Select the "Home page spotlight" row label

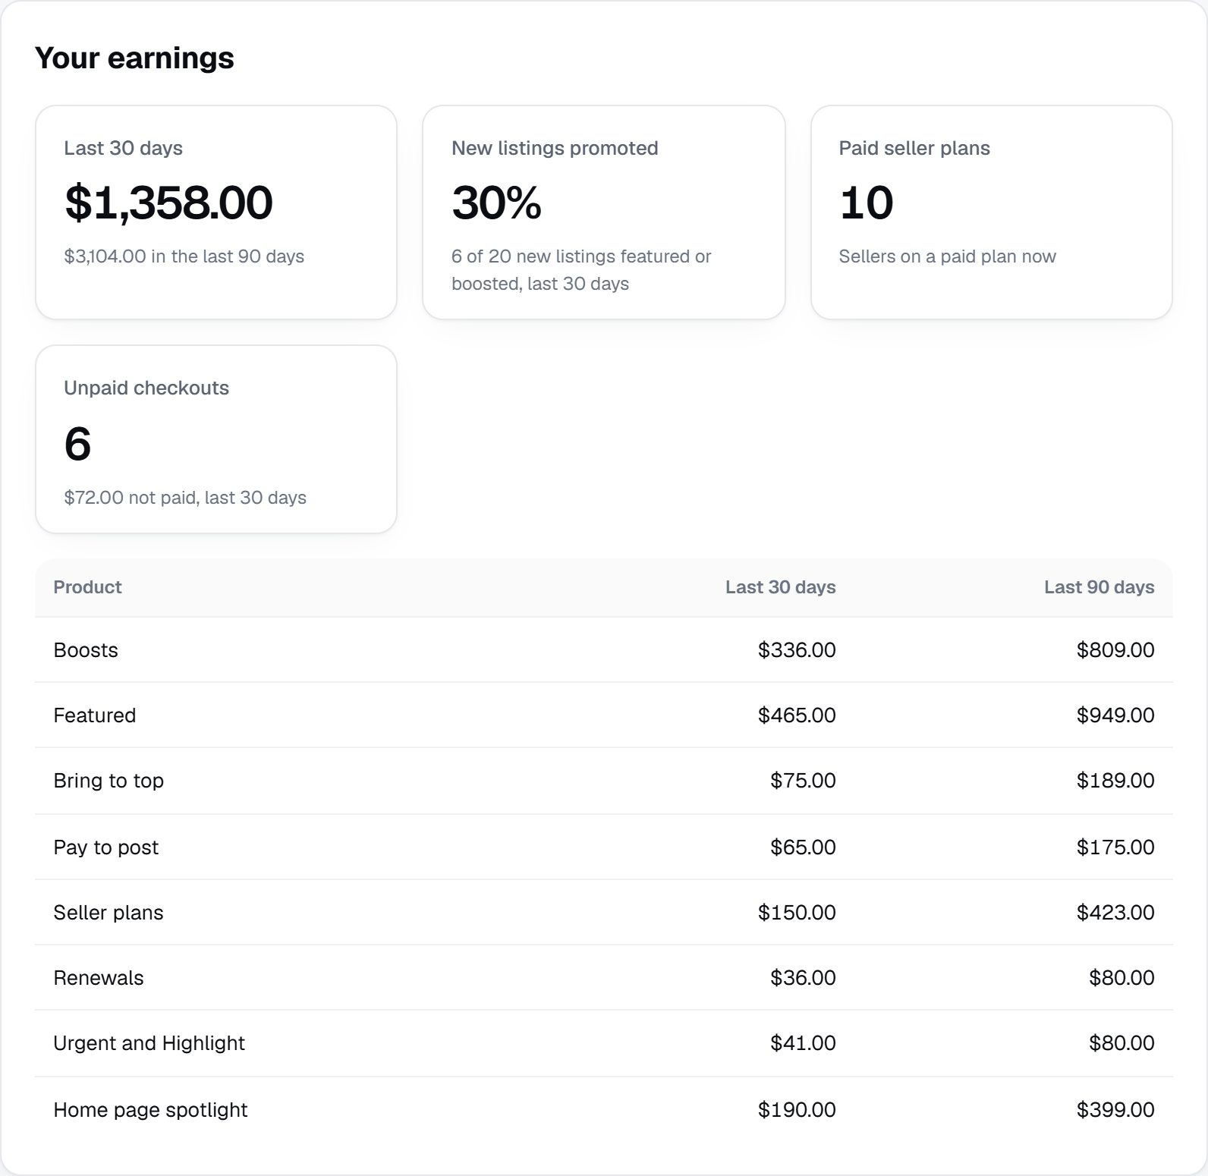coord(150,1110)
